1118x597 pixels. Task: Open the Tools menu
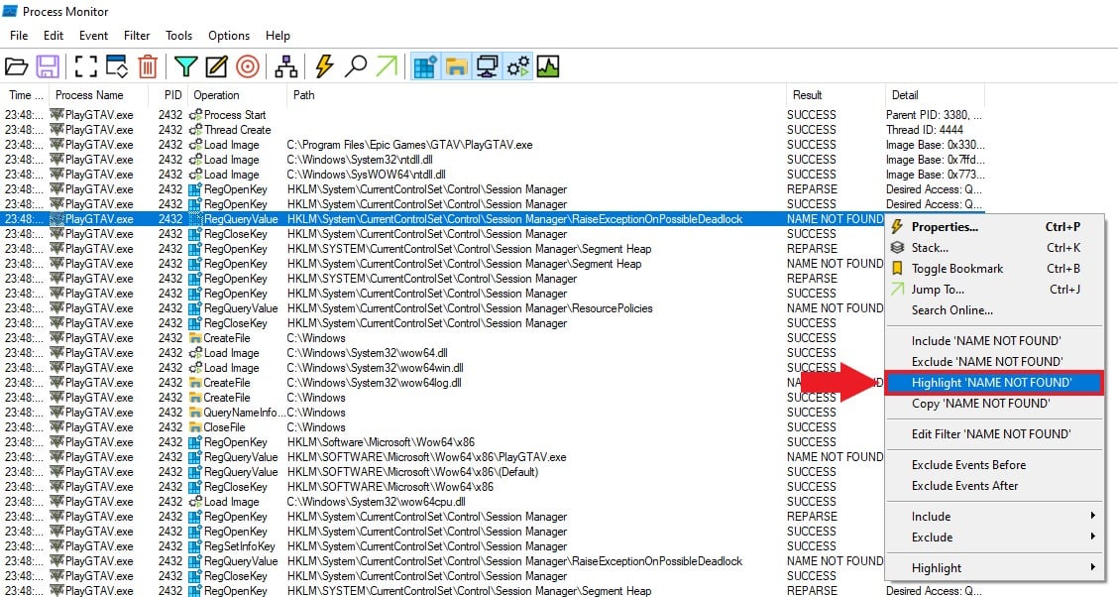(x=179, y=36)
